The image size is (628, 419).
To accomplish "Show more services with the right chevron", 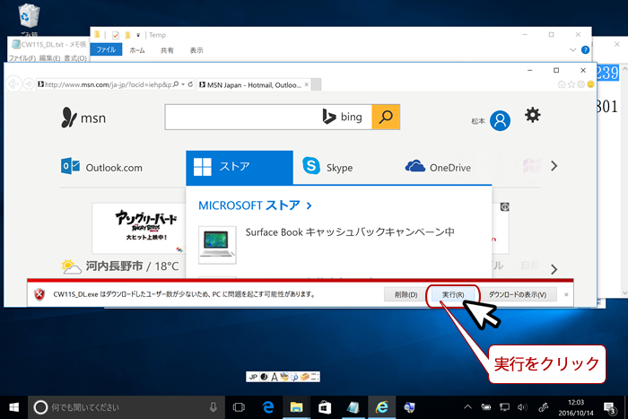I will pos(554,166).
